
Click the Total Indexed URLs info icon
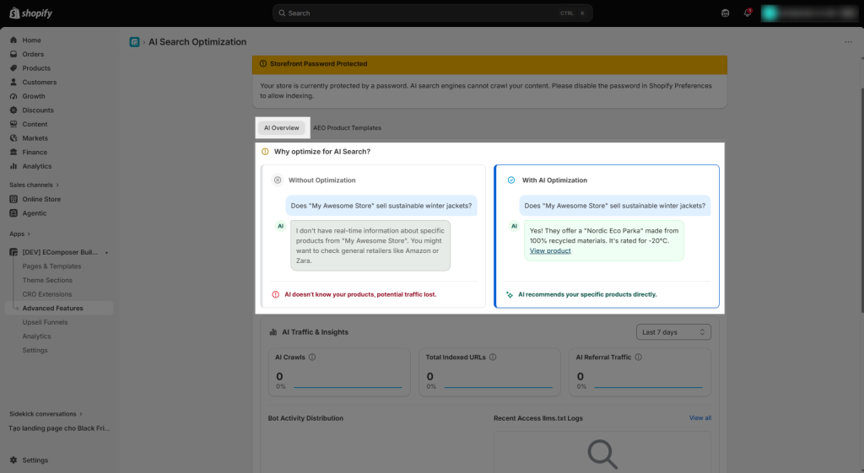point(493,357)
